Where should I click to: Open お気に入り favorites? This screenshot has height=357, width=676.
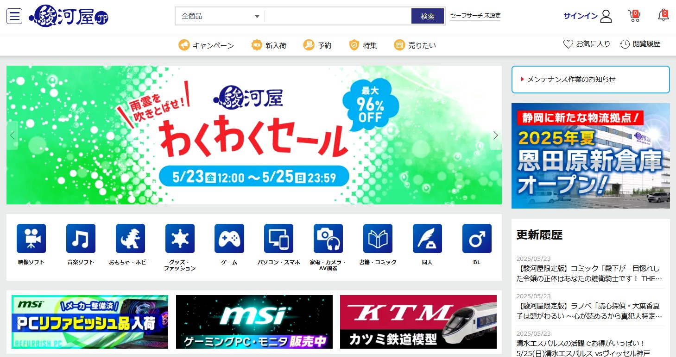pos(587,44)
